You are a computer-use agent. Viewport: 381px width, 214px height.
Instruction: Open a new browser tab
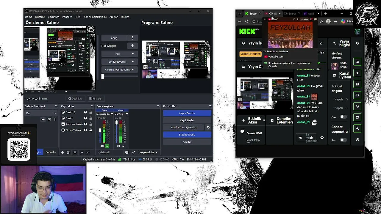325,13
